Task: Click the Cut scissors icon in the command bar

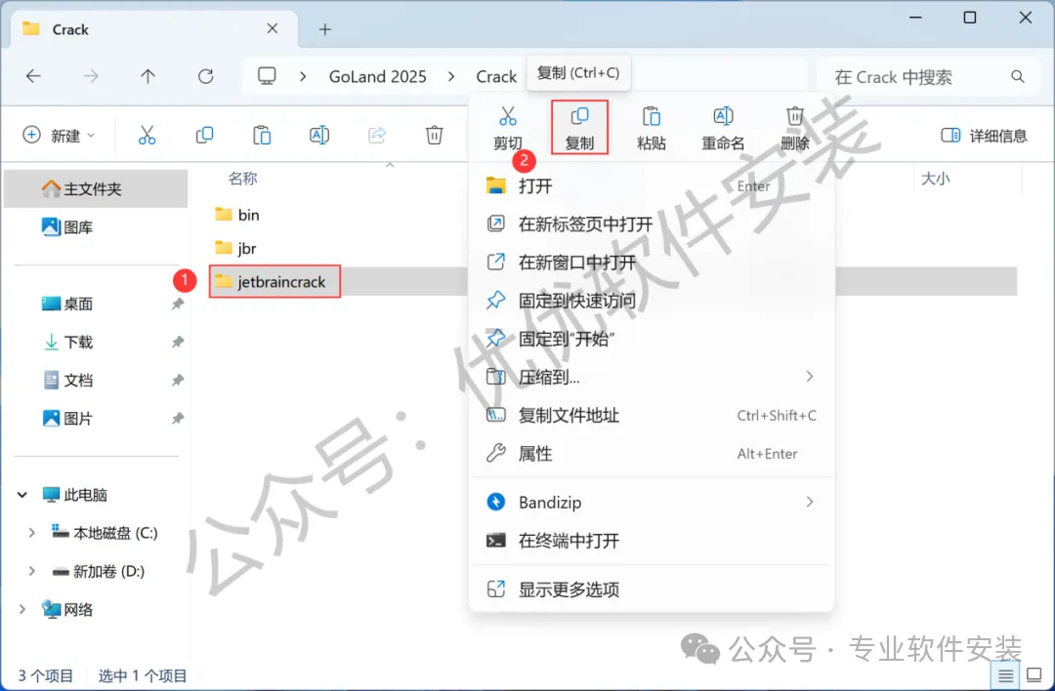Action: (147, 135)
